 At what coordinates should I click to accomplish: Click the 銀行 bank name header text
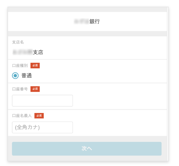point(94,21)
